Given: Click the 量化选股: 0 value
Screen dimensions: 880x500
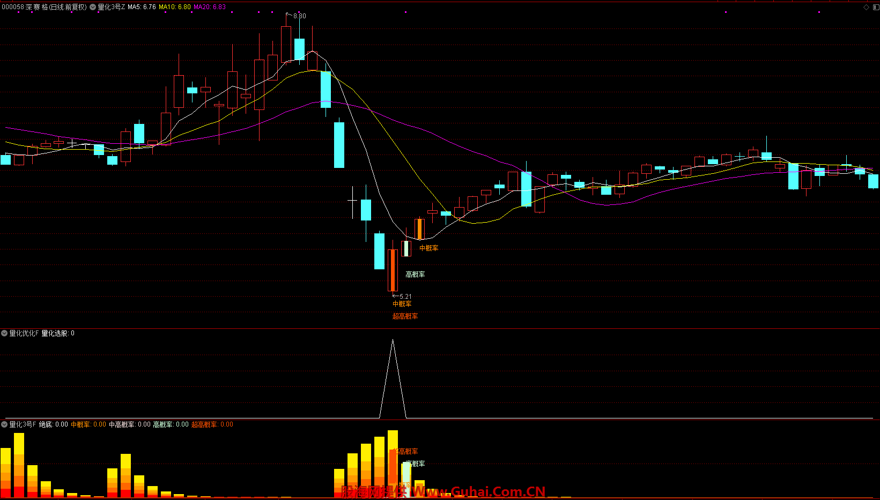Looking at the screenshot, I should pyautogui.click(x=58, y=333).
